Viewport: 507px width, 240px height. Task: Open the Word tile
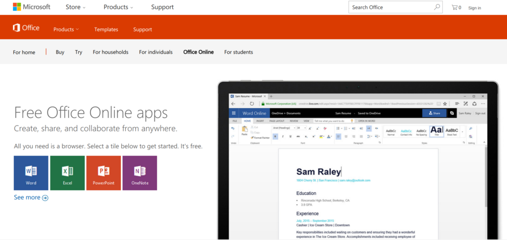coord(31,173)
